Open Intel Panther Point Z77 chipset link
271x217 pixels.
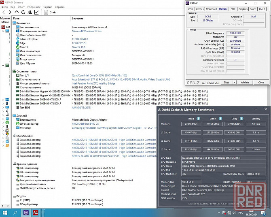pyautogui.click(x=93, y=83)
